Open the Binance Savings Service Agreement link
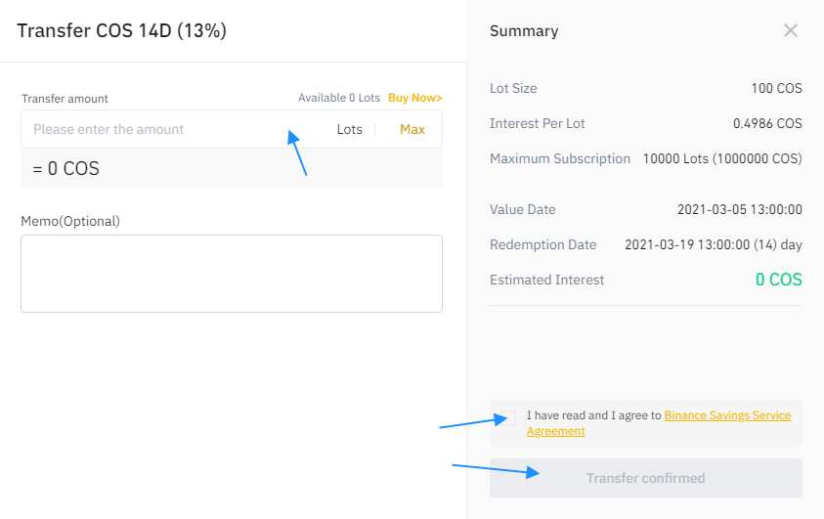This screenshot has height=519, width=824. pyautogui.click(x=726, y=415)
